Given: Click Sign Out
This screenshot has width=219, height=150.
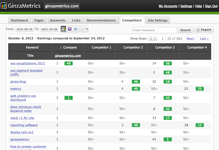Looking at the screenshot, I should [211, 6].
